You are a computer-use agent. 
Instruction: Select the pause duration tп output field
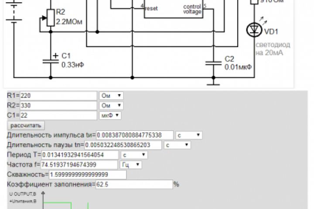click(123, 145)
